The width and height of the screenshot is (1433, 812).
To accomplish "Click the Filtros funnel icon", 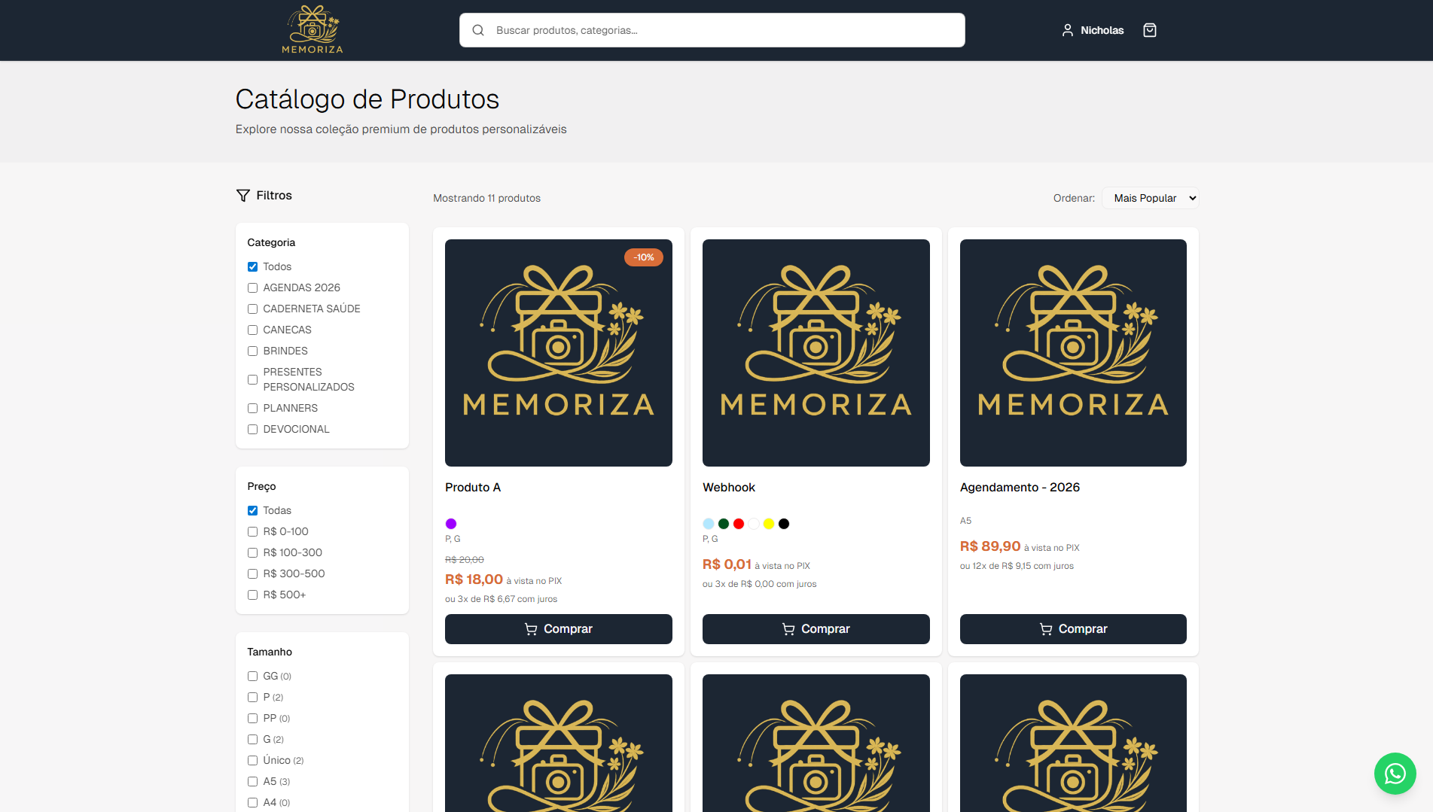I will (x=242, y=196).
